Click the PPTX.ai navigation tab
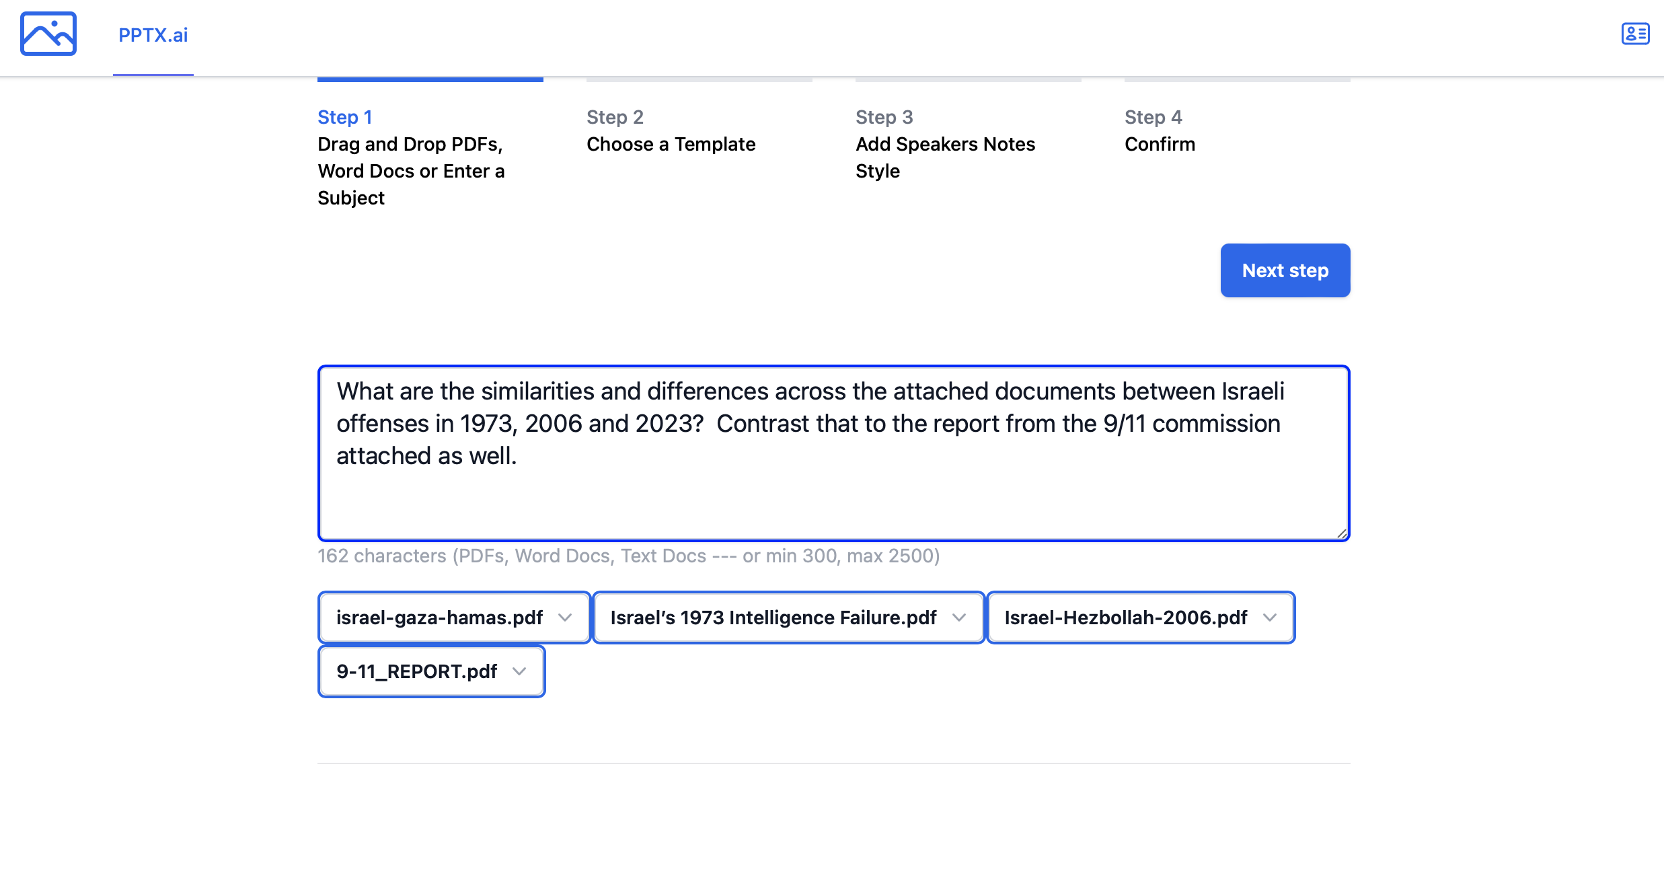1664x896 pixels. [153, 35]
